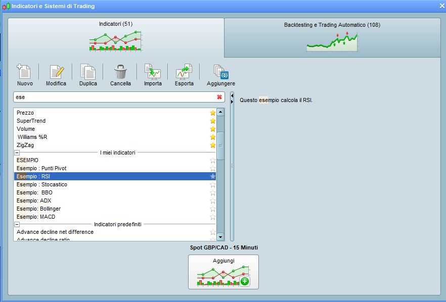Click the Esporta export icon
Screen dimensions: 446x302
click(184, 71)
